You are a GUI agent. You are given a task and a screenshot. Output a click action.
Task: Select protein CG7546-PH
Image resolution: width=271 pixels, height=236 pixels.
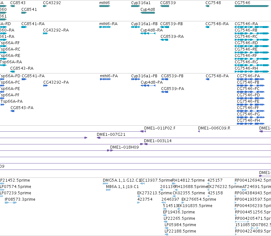tap(248, 121)
